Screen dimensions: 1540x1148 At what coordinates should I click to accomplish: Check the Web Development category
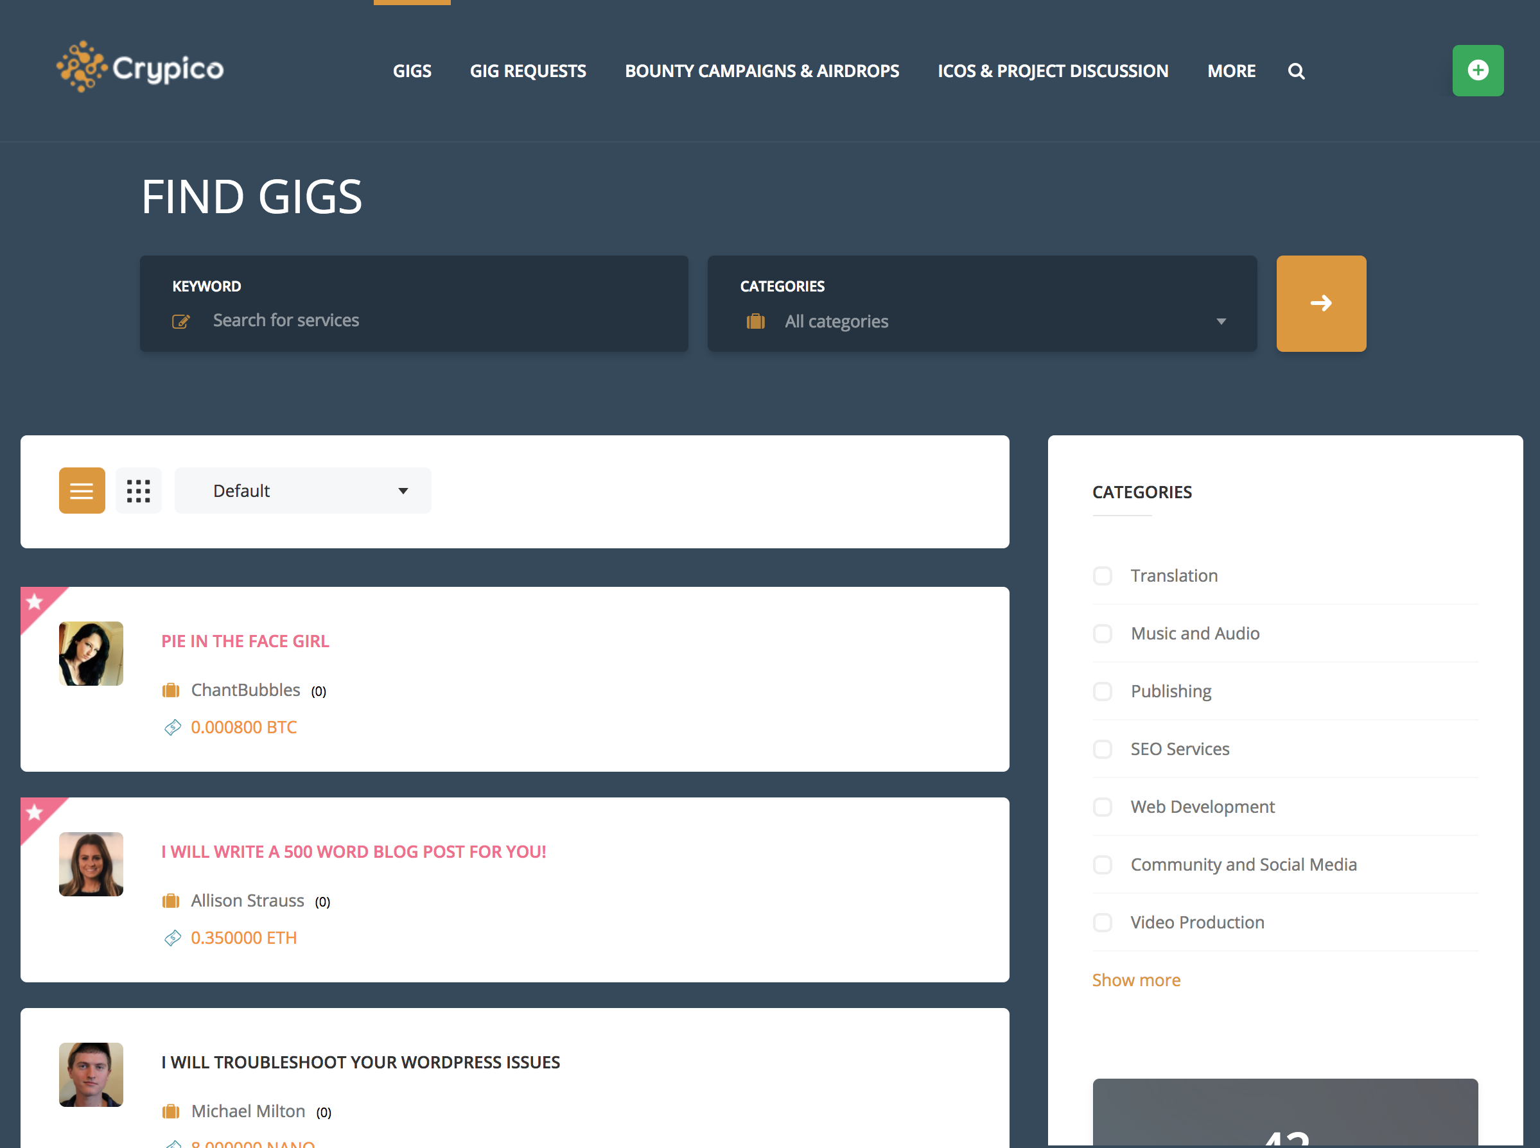click(1102, 806)
